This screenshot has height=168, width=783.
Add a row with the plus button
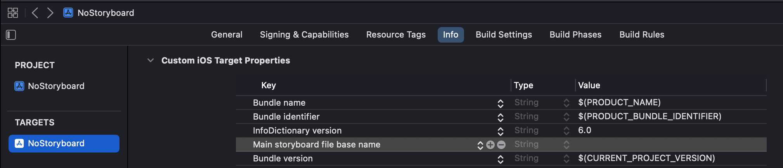point(490,145)
